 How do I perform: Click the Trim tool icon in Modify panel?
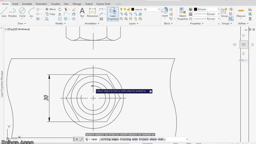point(66,9)
